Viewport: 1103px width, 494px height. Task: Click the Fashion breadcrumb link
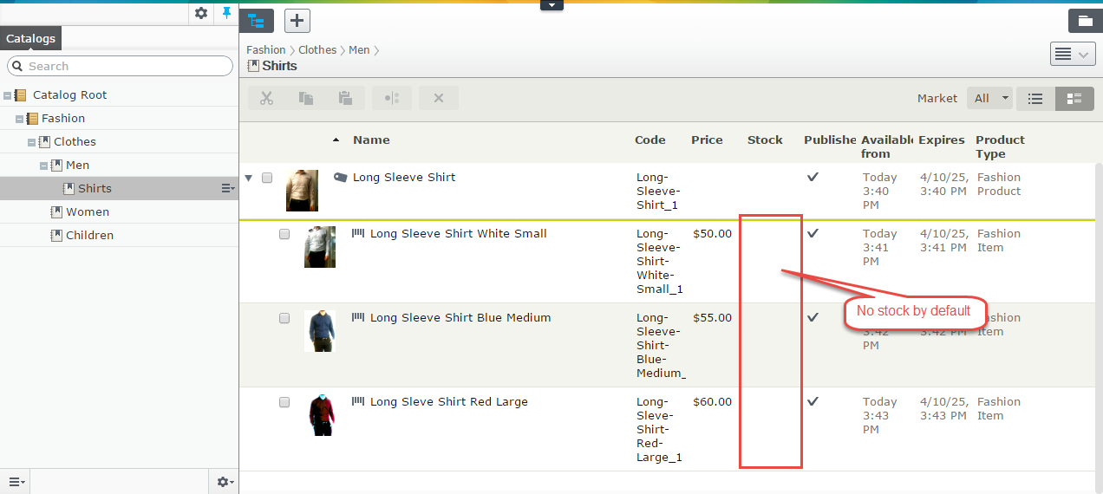pyautogui.click(x=265, y=50)
